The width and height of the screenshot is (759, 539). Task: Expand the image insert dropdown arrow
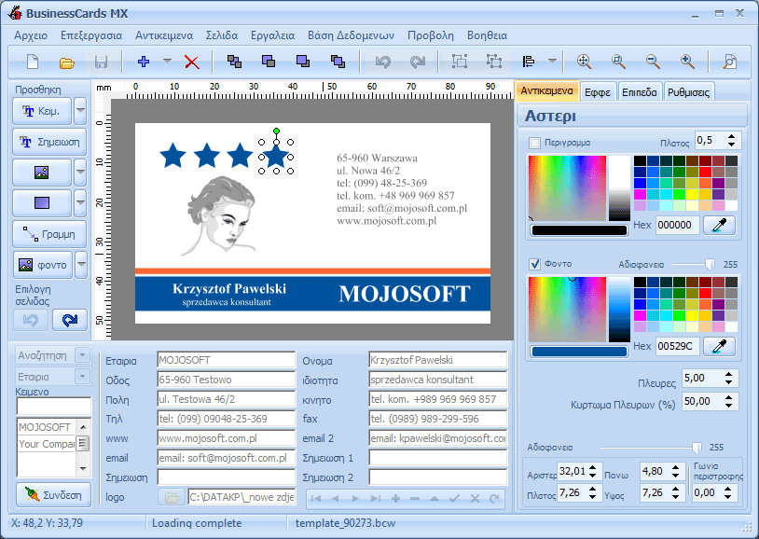(x=80, y=173)
